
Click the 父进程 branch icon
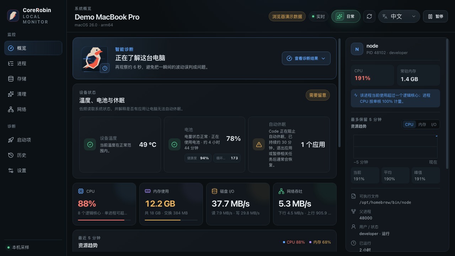(x=353, y=211)
